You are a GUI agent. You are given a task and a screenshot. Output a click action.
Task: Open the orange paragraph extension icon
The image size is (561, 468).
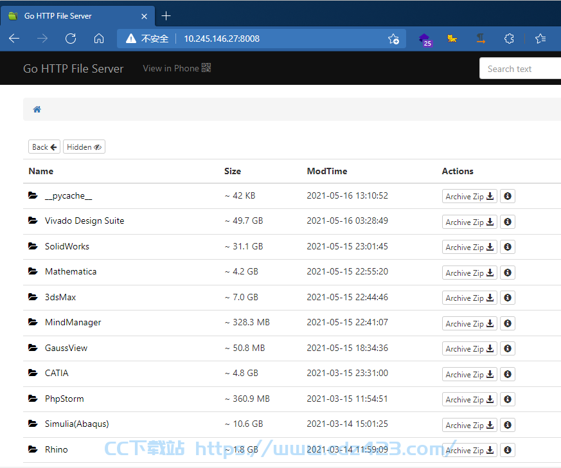coord(481,39)
